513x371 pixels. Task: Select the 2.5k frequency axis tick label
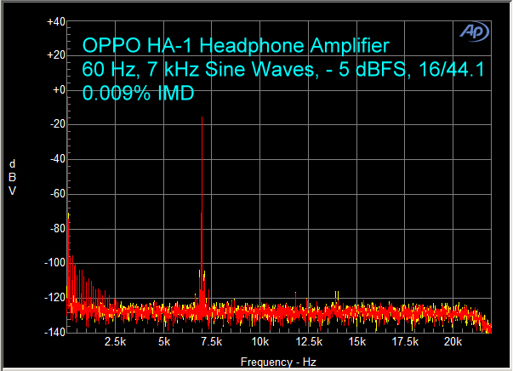(116, 342)
